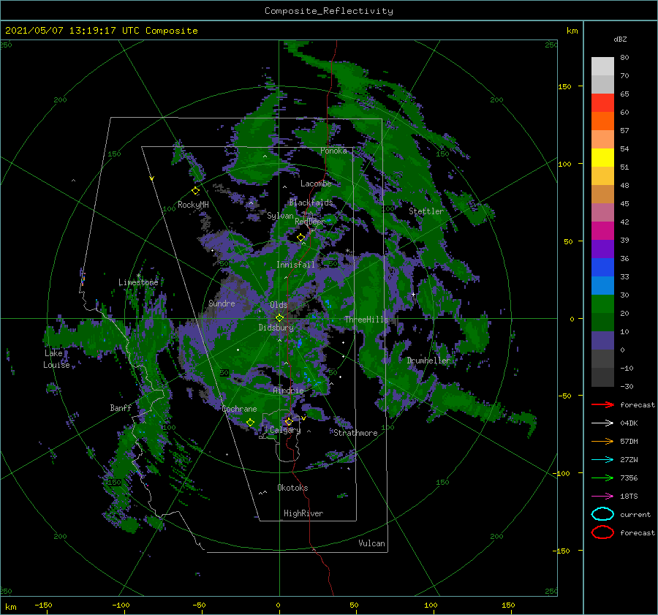The image size is (658, 615).
Task: Select the bright green 20-30 dBZ swatch
Action: 602,304
